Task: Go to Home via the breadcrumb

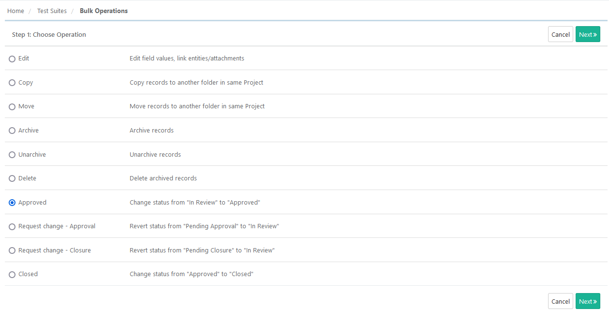Action: coord(15,11)
